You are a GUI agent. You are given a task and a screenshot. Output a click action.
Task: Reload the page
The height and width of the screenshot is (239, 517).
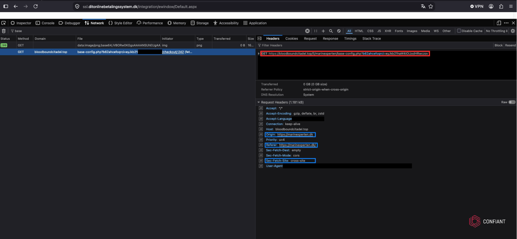[x=36, y=6]
